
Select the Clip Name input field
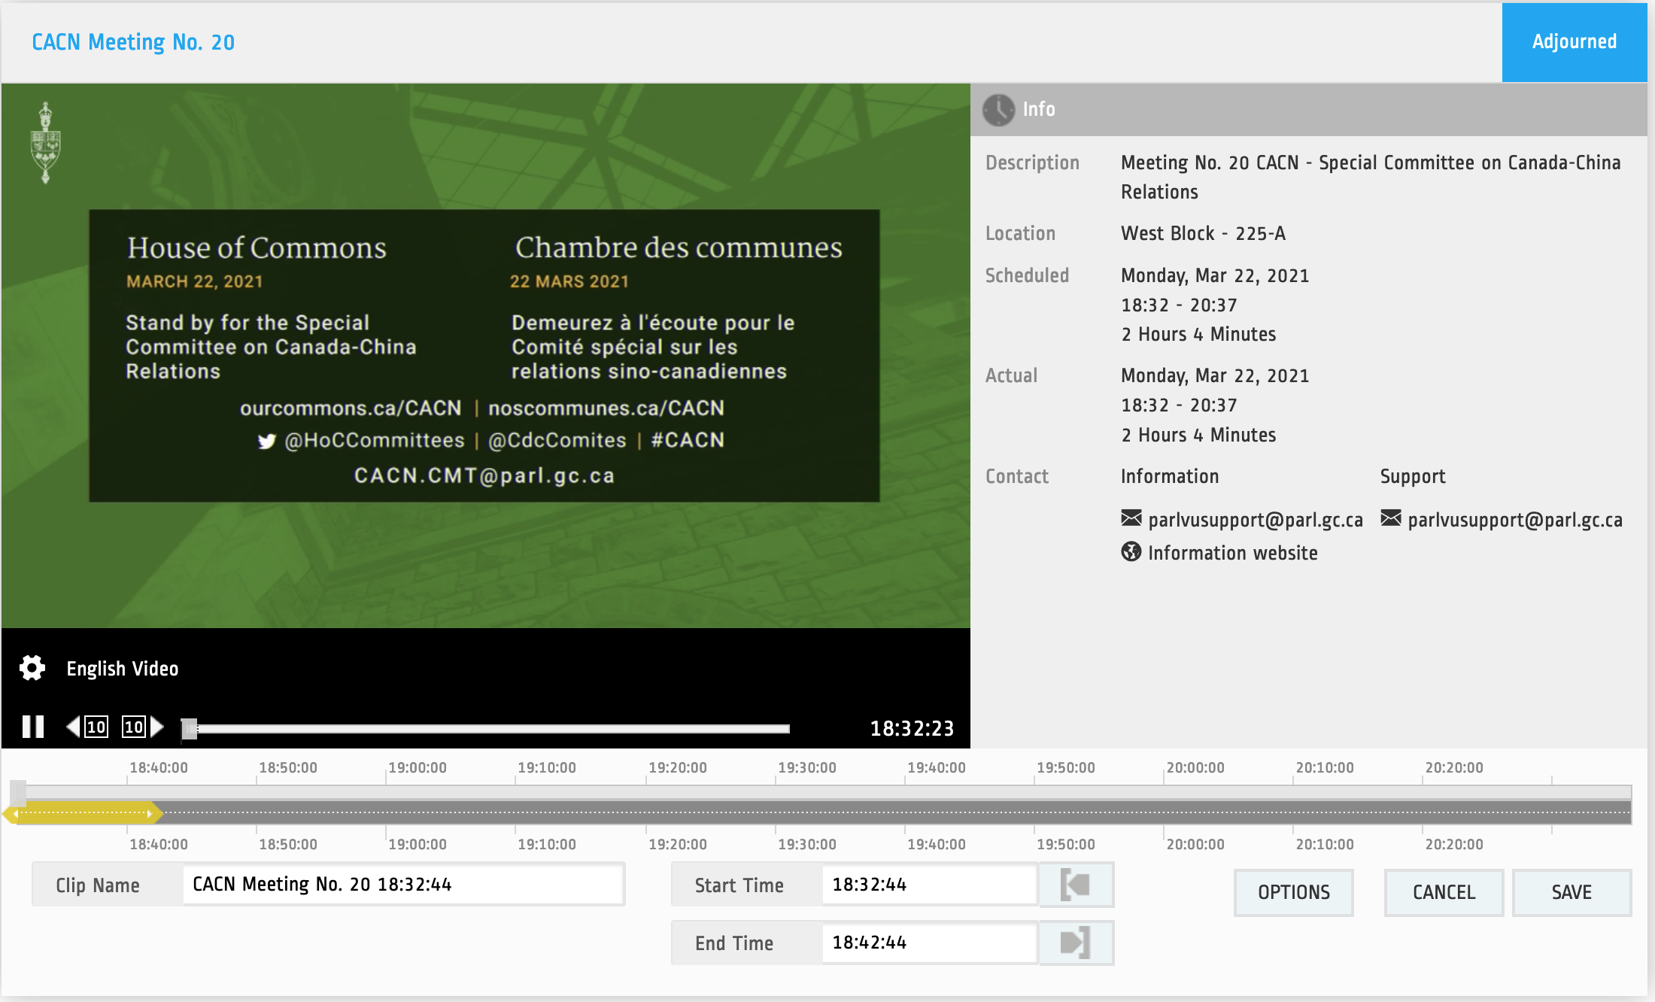pyautogui.click(x=403, y=885)
